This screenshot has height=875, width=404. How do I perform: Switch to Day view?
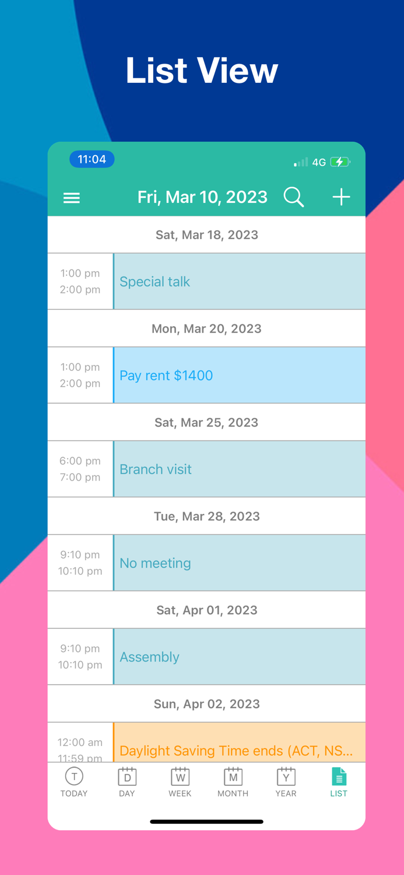[x=127, y=782]
